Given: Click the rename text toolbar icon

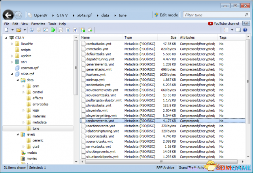Looking at the screenshot, I should coord(75,30).
